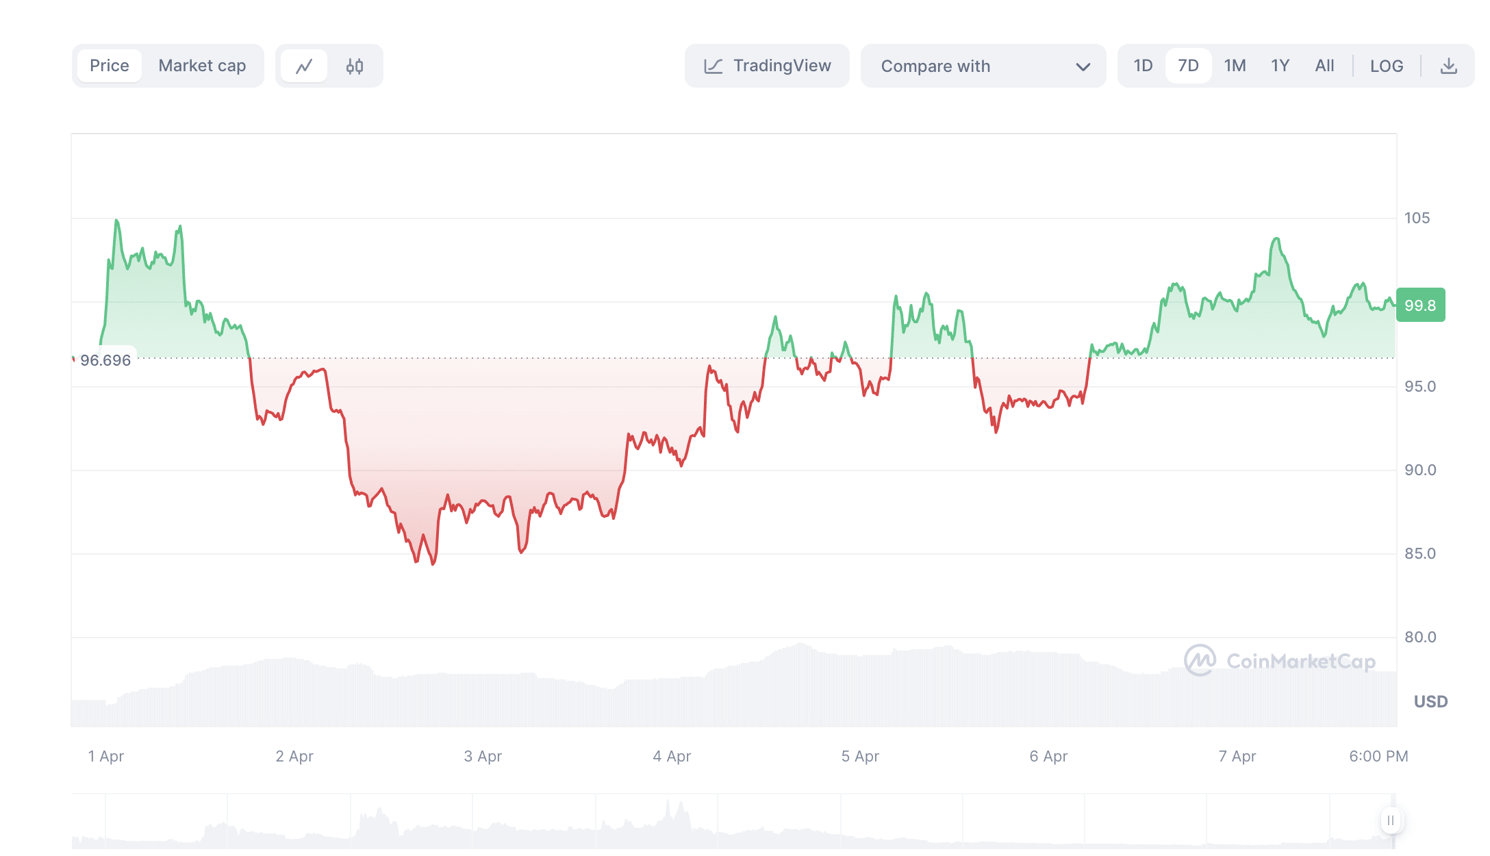Click the 2 Apr date label
Image resolution: width=1490 pixels, height=856 pixels.
[294, 756]
